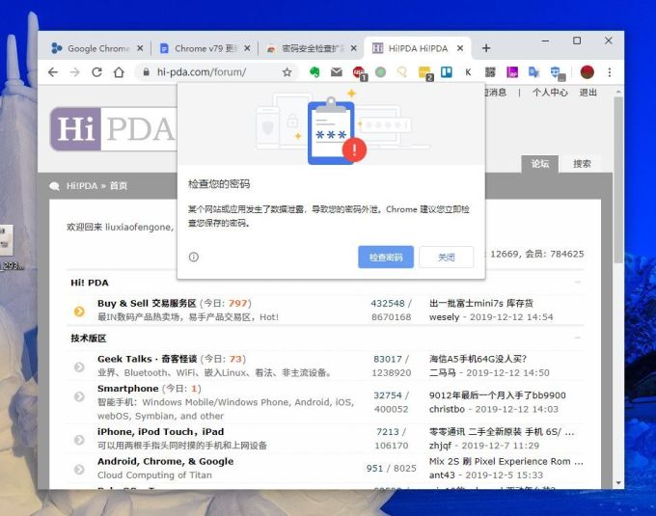Open the Trello extension icon

pos(447,72)
